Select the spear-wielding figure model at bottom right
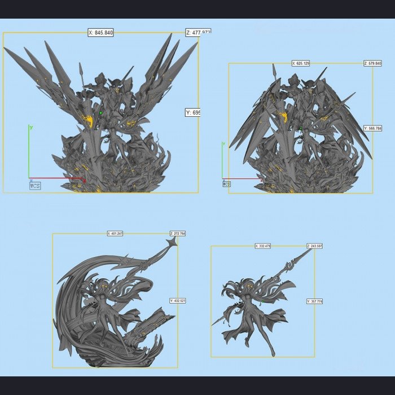 coord(262,302)
